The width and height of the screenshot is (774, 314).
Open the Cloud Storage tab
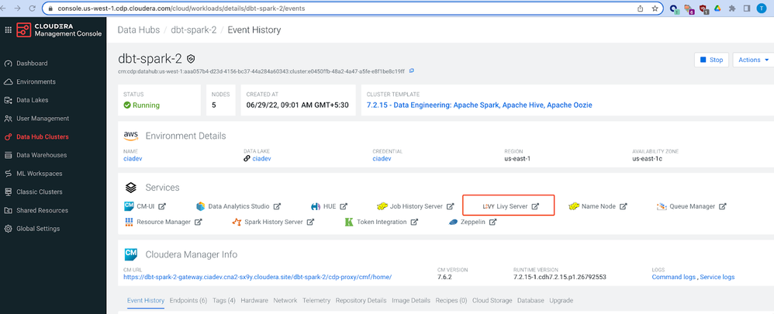492,300
